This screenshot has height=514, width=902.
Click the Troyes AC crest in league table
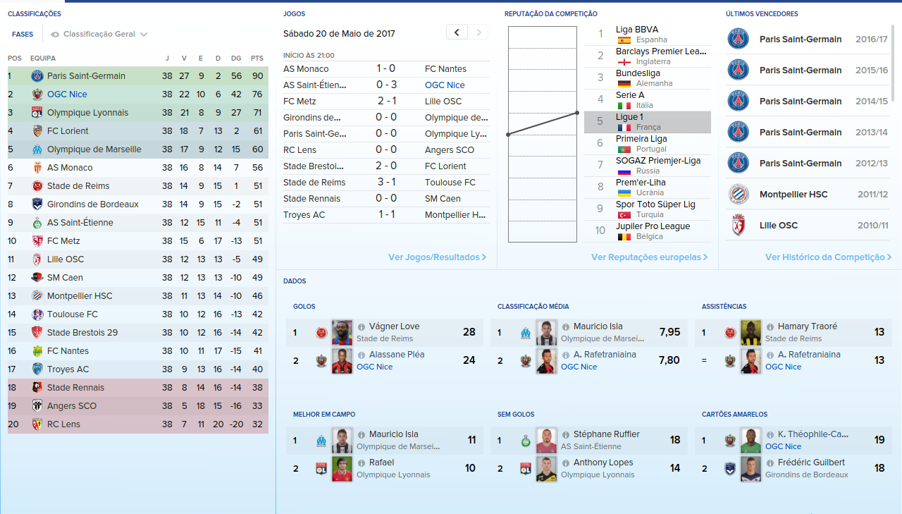[37, 369]
